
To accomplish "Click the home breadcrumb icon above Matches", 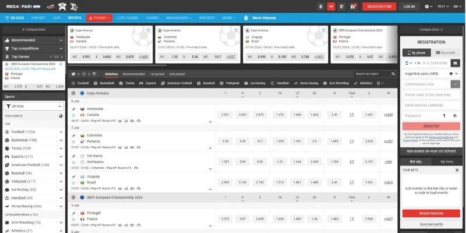I will [73, 74].
